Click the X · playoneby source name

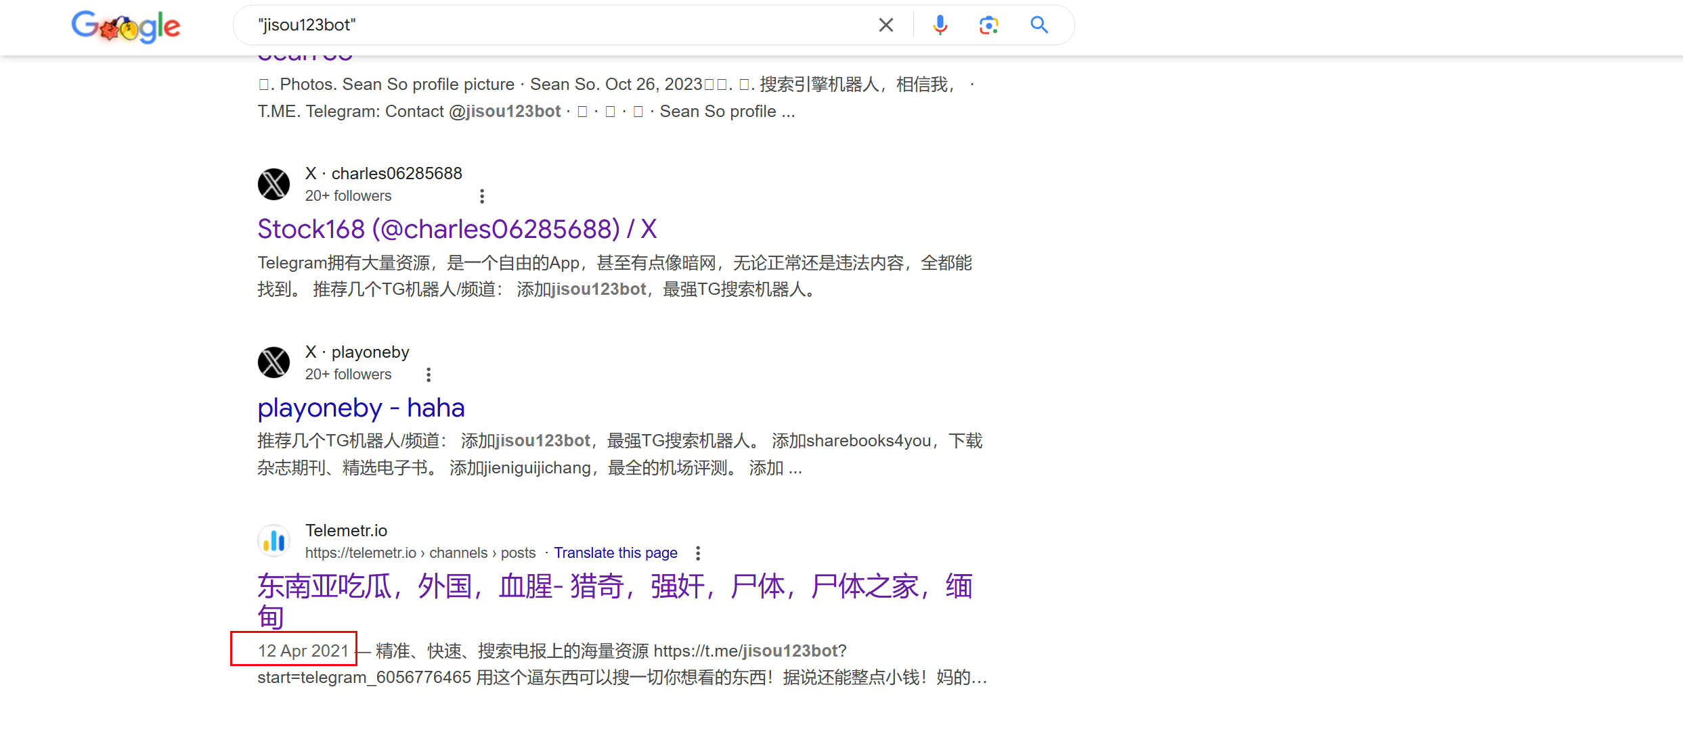[x=357, y=352]
